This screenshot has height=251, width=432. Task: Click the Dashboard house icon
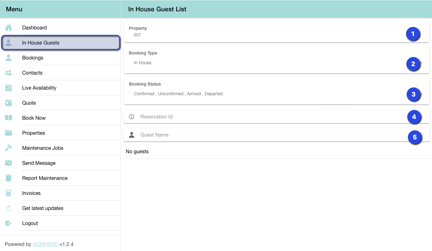pos(8,28)
